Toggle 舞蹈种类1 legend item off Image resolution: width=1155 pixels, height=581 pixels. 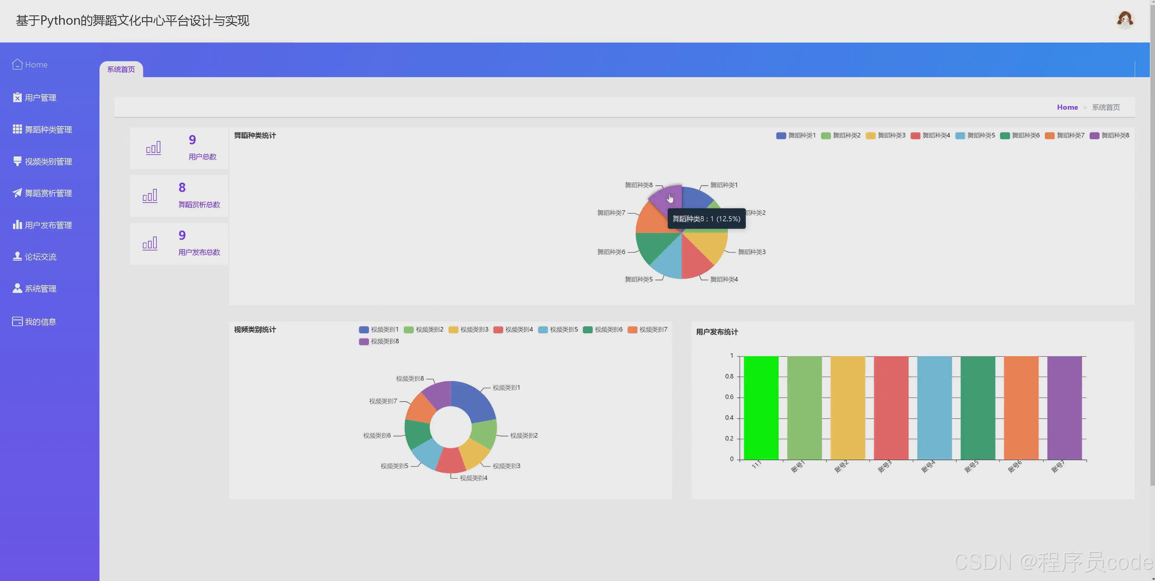[796, 136]
